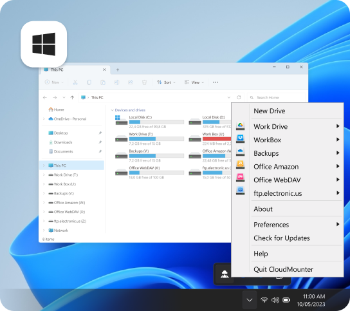Click the Rename icon in Explorer toolbar
This screenshot has width=350, height=311.
[116, 82]
